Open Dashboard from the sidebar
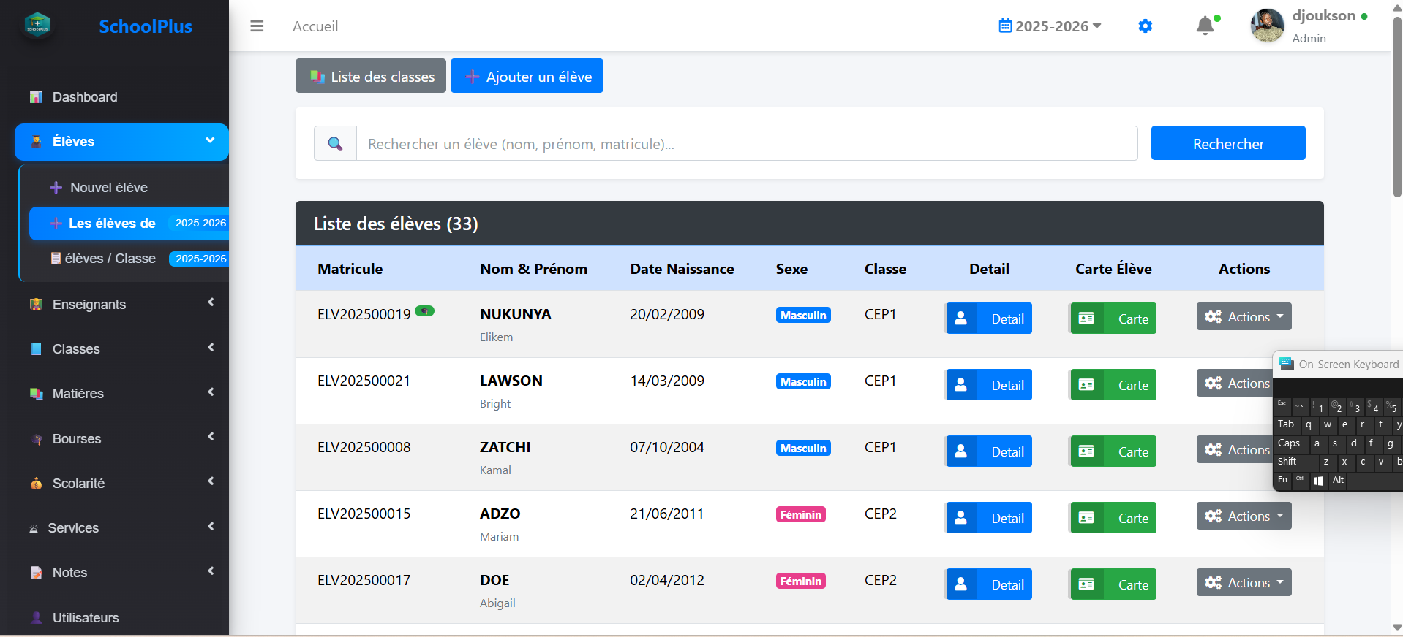1403x637 pixels. tap(84, 97)
